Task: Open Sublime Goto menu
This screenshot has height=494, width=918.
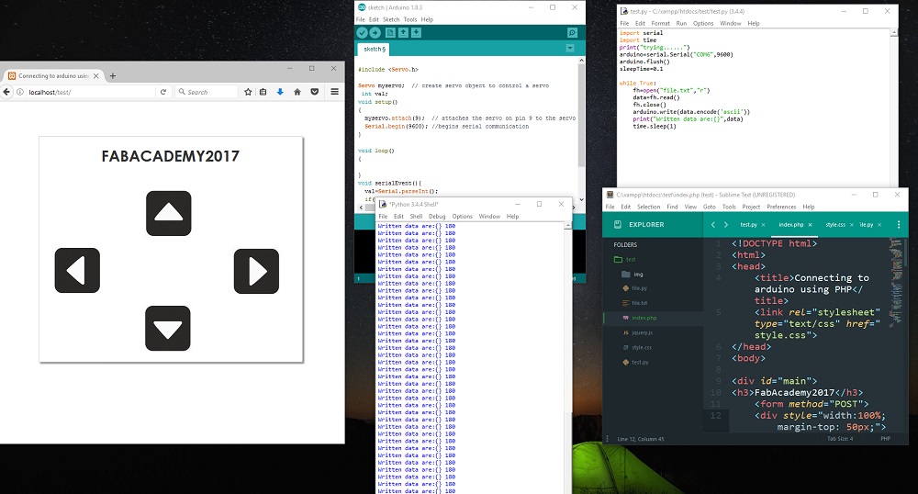Action: click(x=709, y=207)
